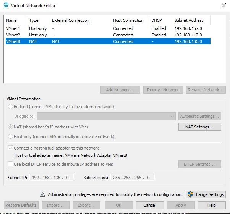Viewport: 230px width, 214px height.
Task: Click Host-only type cell of VMnet2
Action: click(x=38, y=35)
